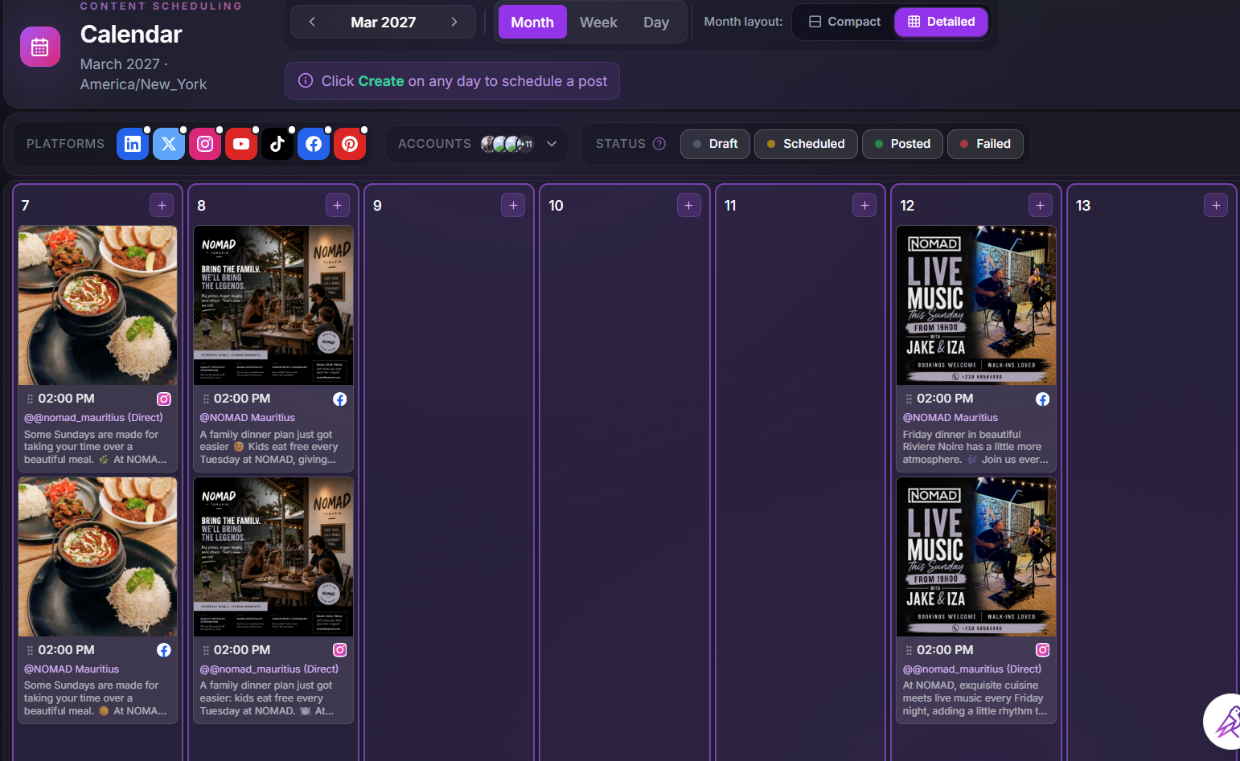Toggle the Draft status filter

point(715,144)
